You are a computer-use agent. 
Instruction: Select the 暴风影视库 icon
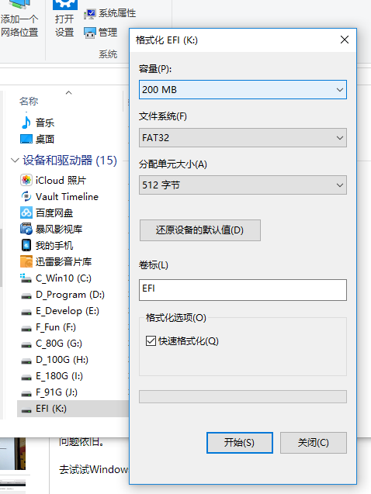tap(26, 229)
